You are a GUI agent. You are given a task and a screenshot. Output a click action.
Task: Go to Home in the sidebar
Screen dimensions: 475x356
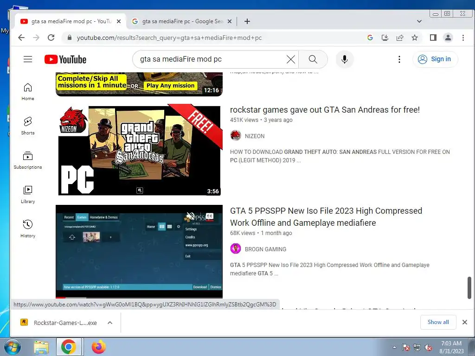28,92
